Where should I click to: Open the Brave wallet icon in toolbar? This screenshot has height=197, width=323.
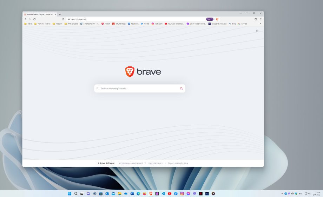(x=256, y=19)
